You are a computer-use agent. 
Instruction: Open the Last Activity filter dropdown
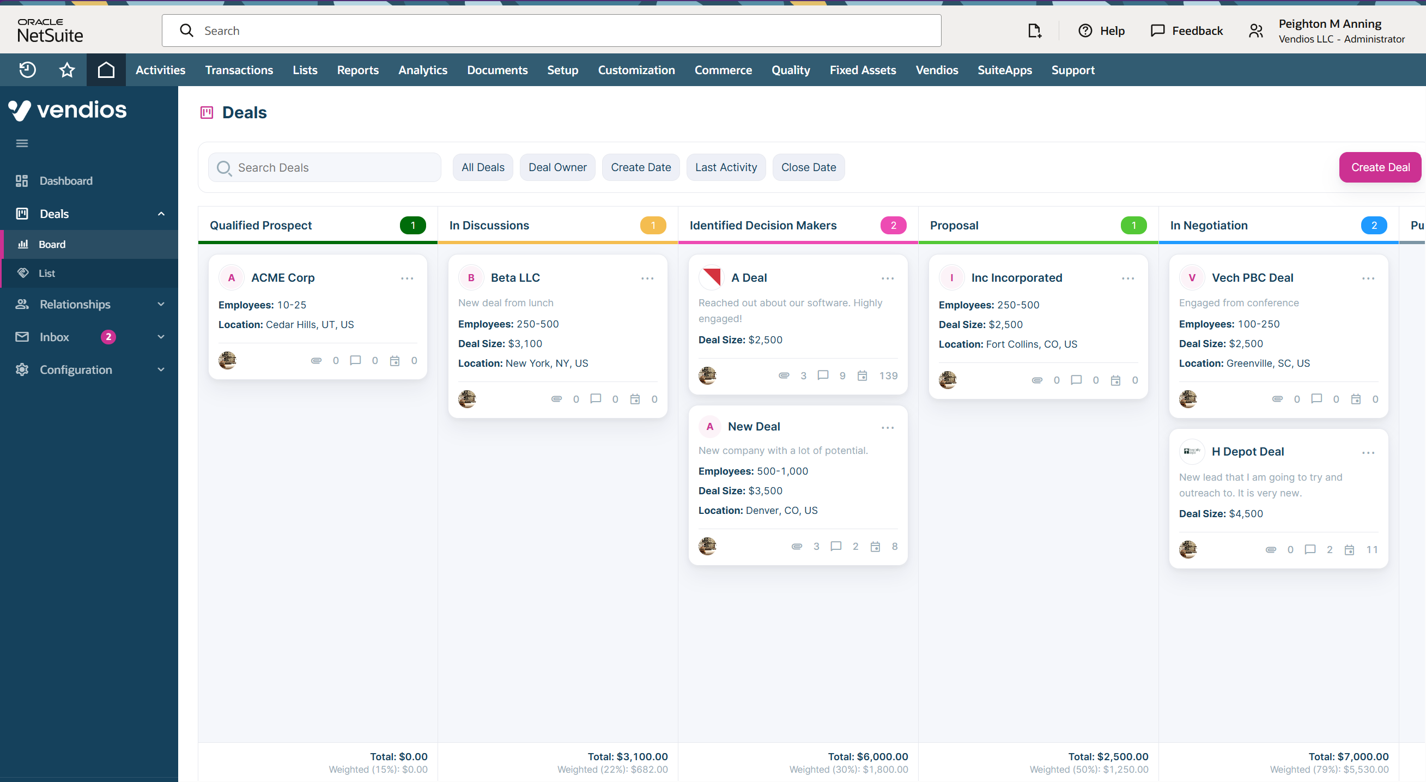[726, 167]
